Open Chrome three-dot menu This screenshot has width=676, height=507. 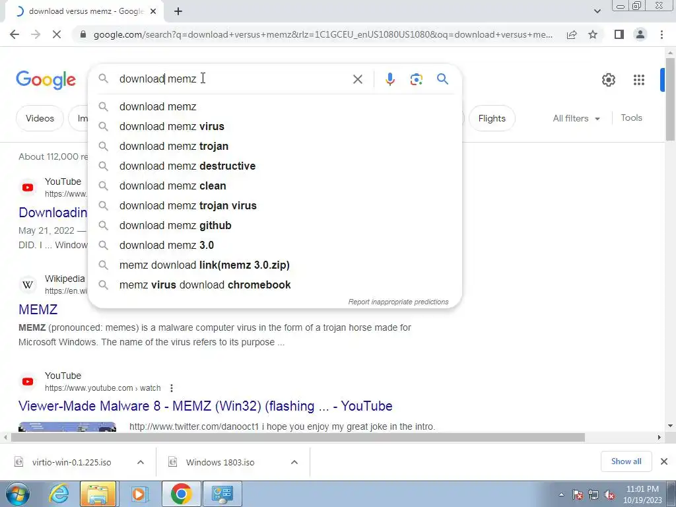[661, 34]
